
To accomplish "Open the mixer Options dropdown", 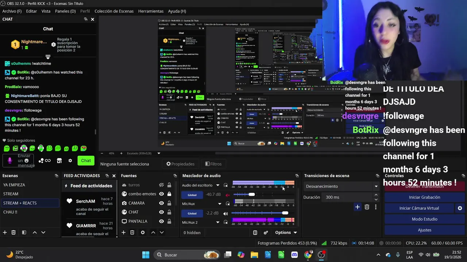I will 286,233.
